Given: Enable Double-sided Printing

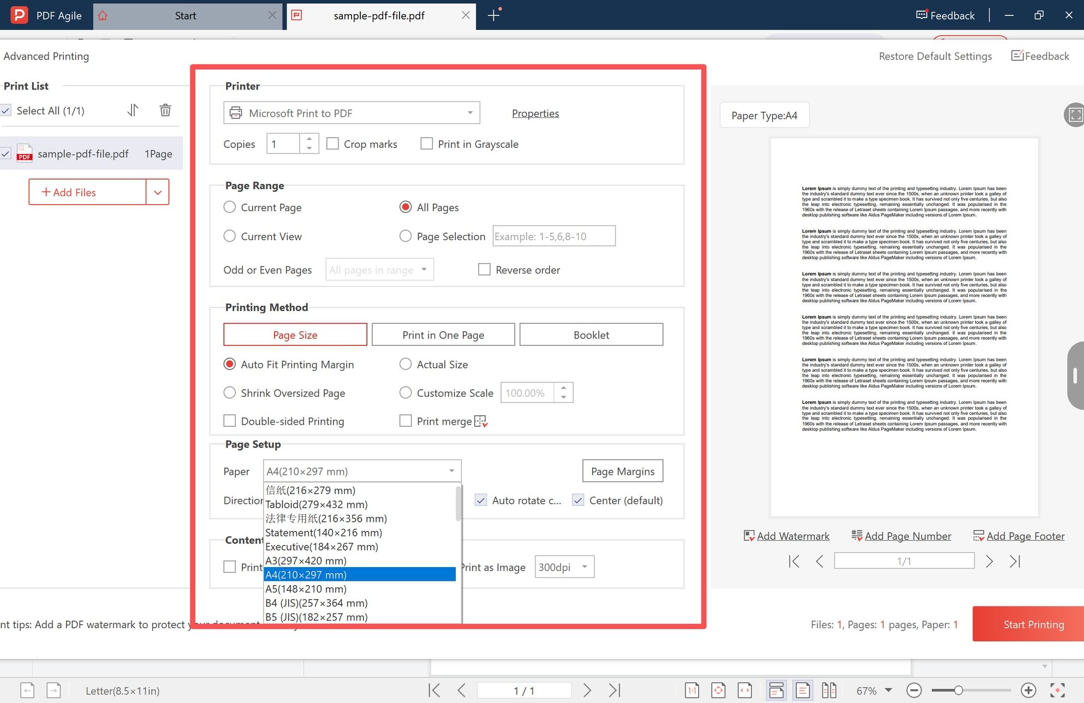Looking at the screenshot, I should 230,421.
